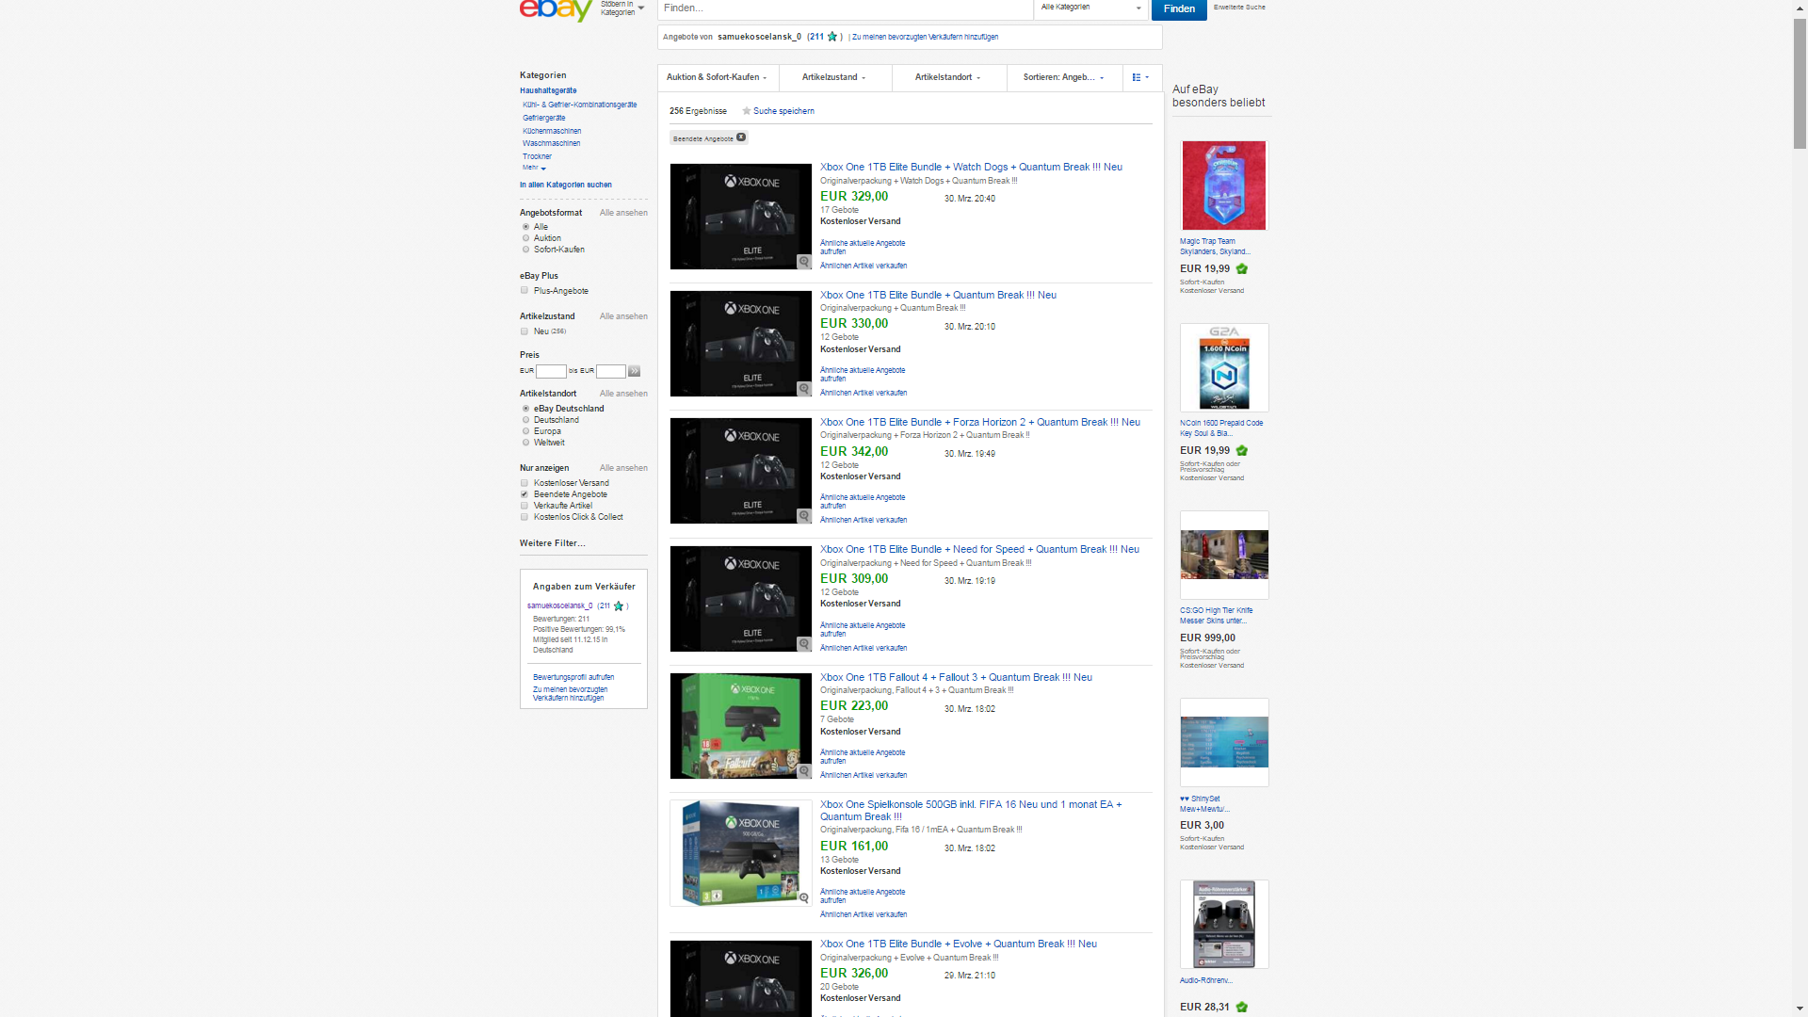Image resolution: width=1808 pixels, height=1017 pixels.
Task: Expand the Auktion & Sofort-Kaufen filter
Action: 717,77
